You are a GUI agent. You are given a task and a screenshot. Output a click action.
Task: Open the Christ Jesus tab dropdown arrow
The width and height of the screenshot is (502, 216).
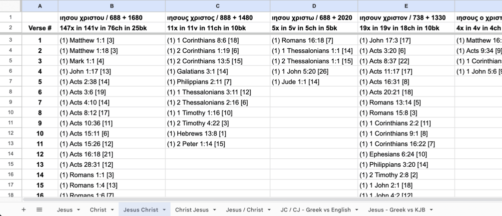point(214,210)
